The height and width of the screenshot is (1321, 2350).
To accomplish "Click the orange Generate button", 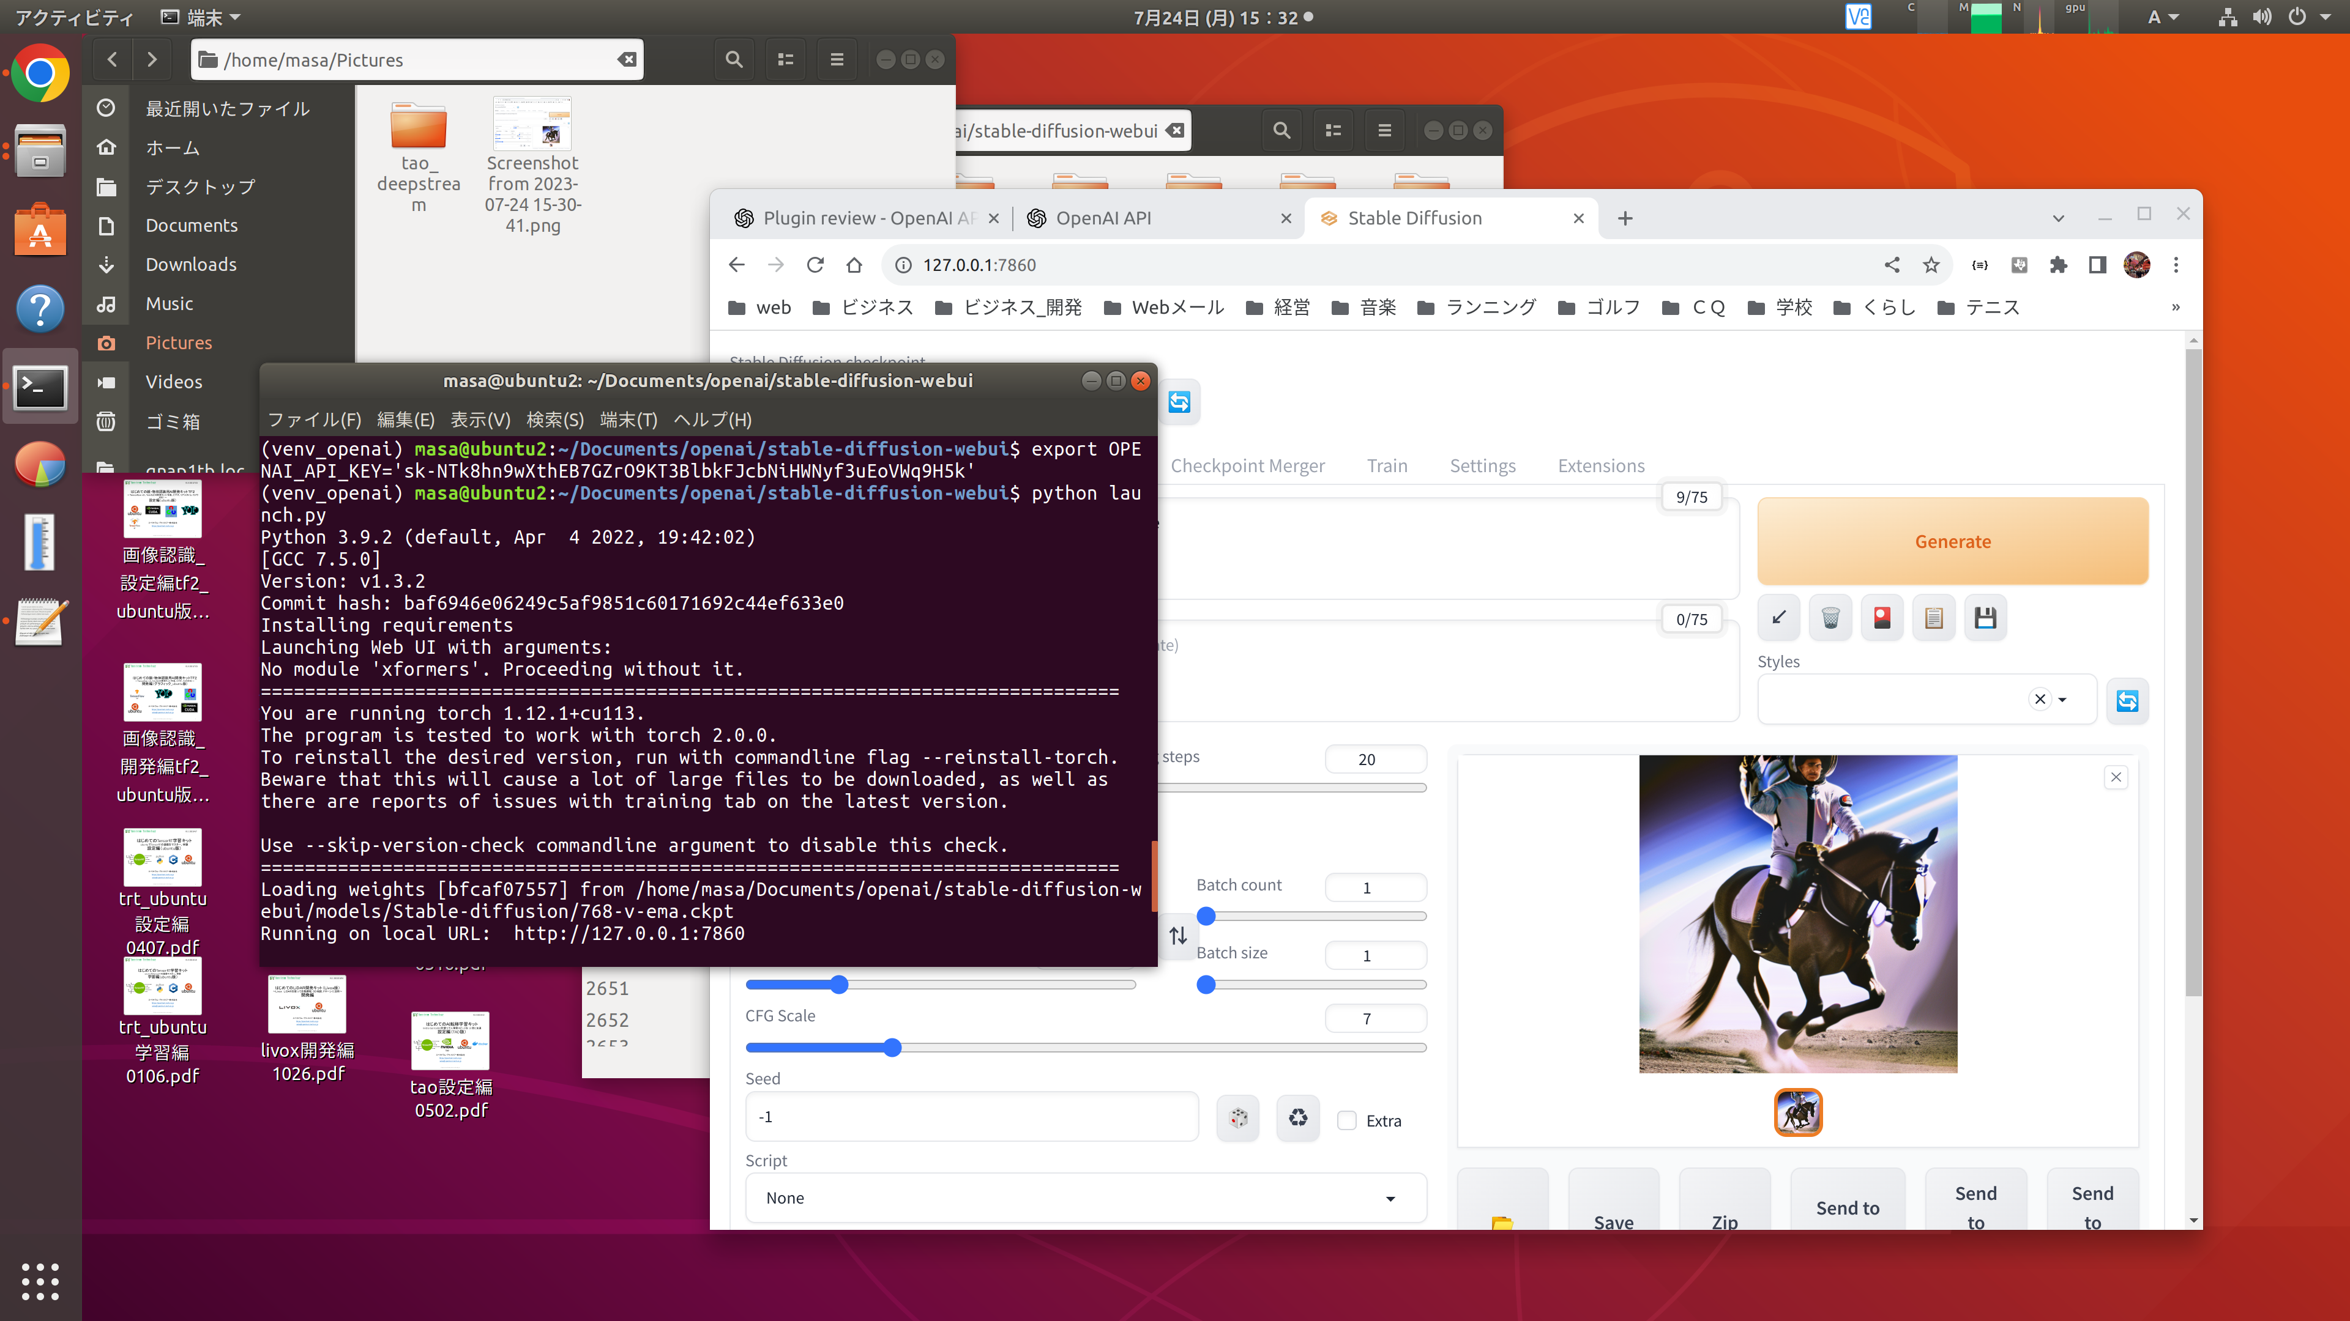I will [x=1952, y=541].
